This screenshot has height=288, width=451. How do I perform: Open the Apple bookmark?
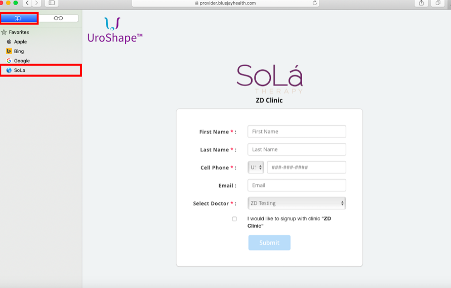17,42
